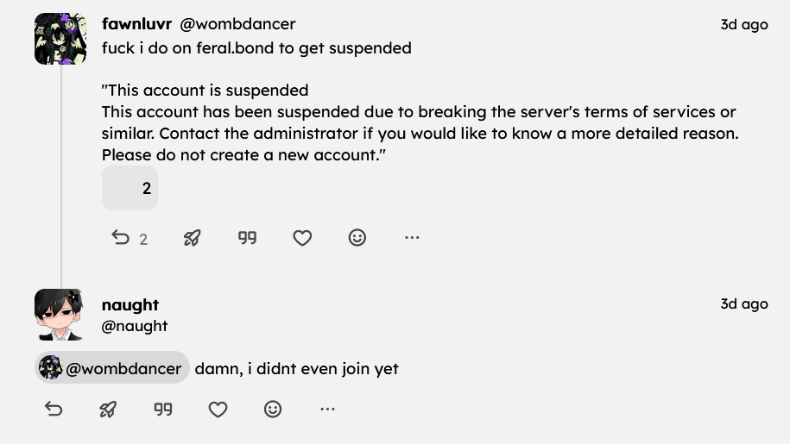Image resolution: width=790 pixels, height=444 pixels.
Task: Click the fawnluvr display name
Action: (x=136, y=23)
